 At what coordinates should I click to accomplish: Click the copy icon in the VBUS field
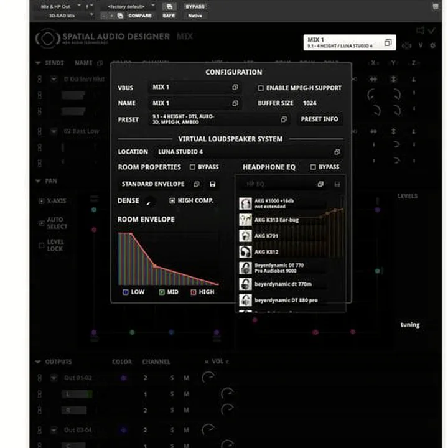pos(235,87)
